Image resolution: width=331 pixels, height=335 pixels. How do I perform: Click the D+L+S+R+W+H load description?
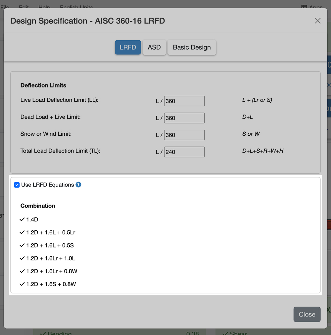click(x=263, y=151)
